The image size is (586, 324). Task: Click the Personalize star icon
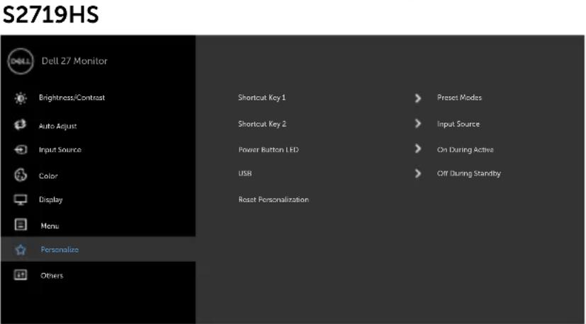click(x=20, y=250)
